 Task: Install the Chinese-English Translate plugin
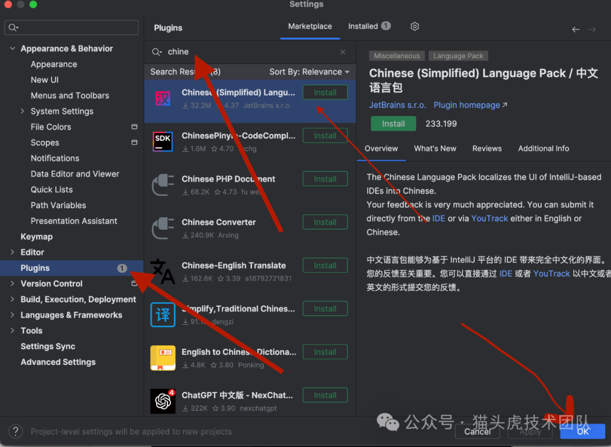pyautogui.click(x=325, y=265)
